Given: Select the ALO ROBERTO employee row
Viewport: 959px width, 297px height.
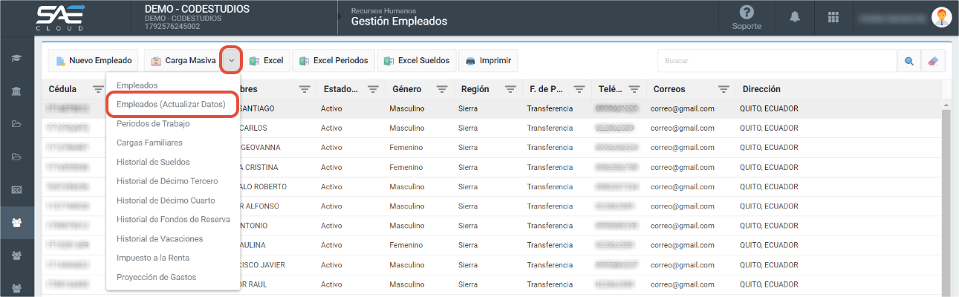Looking at the screenshot, I should 492,186.
